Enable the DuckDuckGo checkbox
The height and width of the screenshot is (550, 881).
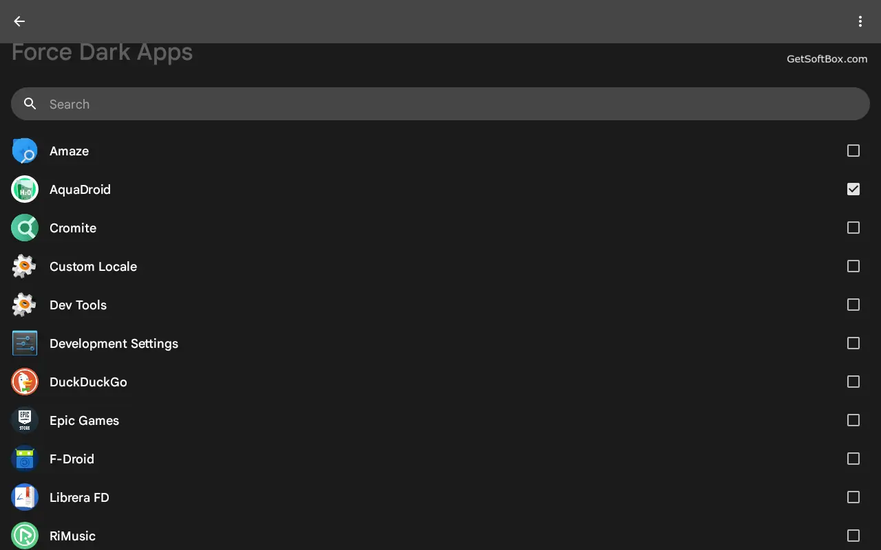pyautogui.click(x=853, y=382)
